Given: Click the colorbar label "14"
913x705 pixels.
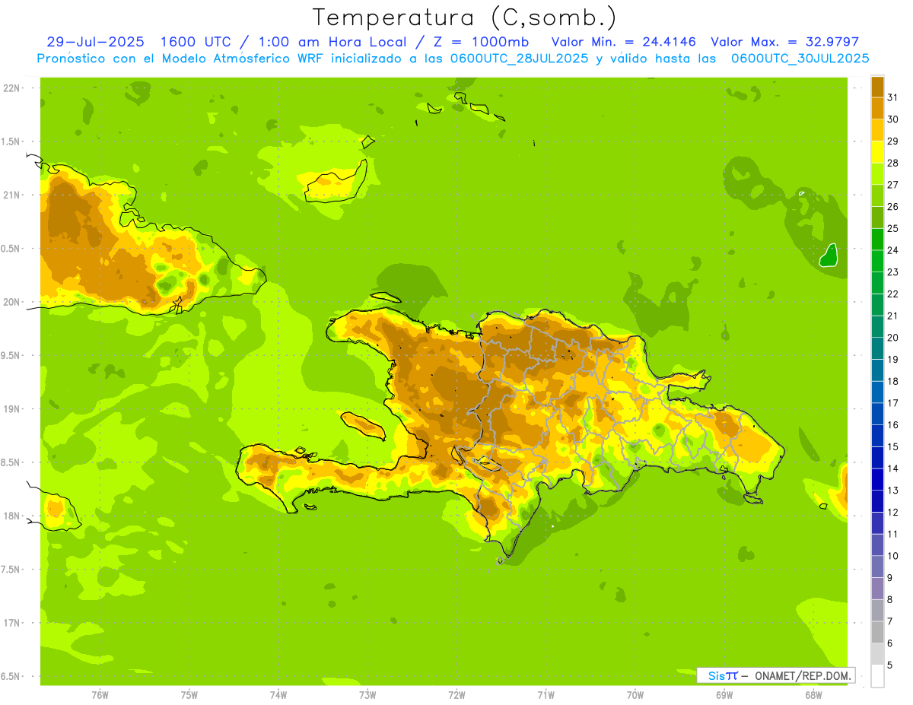Looking at the screenshot, I should (x=892, y=468).
